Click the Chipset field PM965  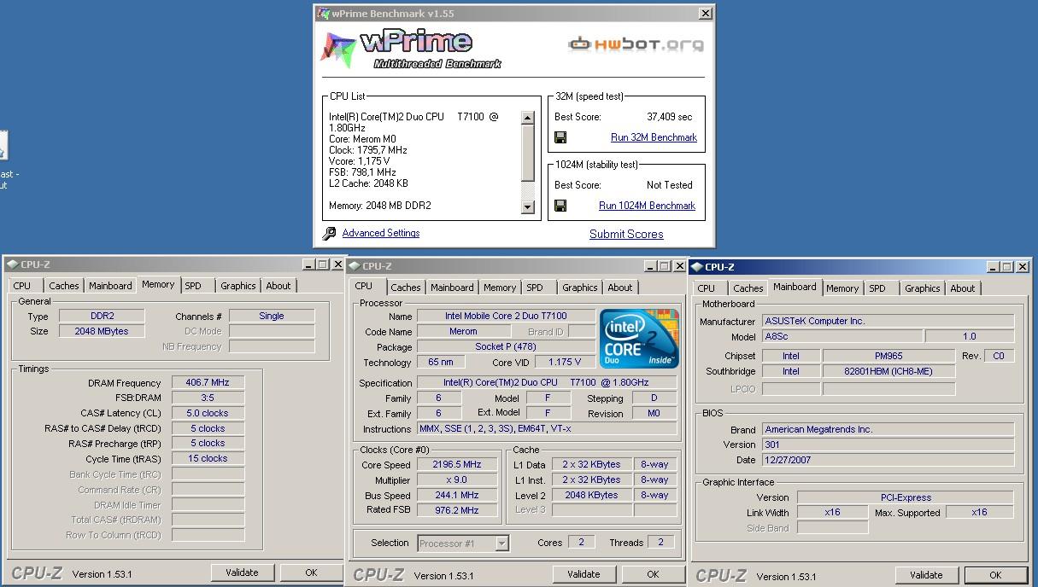(888, 356)
